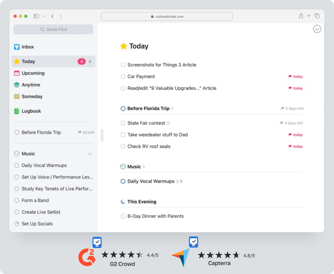Open the Before Florida Trip heading chevron

(172, 108)
